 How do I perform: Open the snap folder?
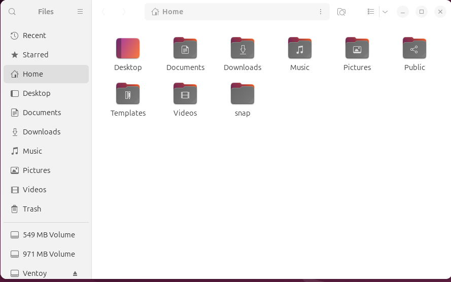tap(242, 94)
